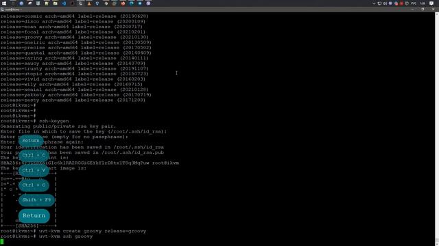This screenshot has width=439, height=246.
Task: Select the 'release=disco' output line
Action: tap(73, 21)
